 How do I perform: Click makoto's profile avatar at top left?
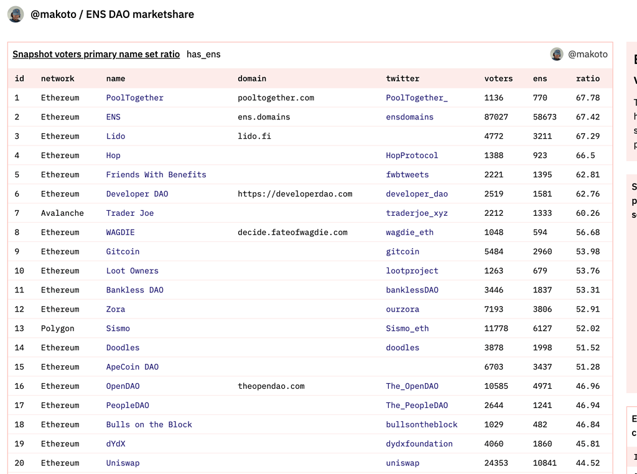pyautogui.click(x=15, y=14)
